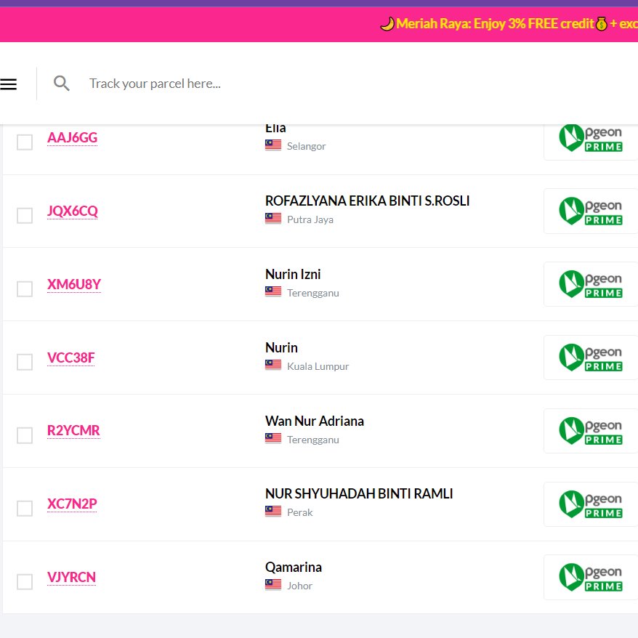Click the Selangor location text
This screenshot has height=638, width=638.
point(307,146)
